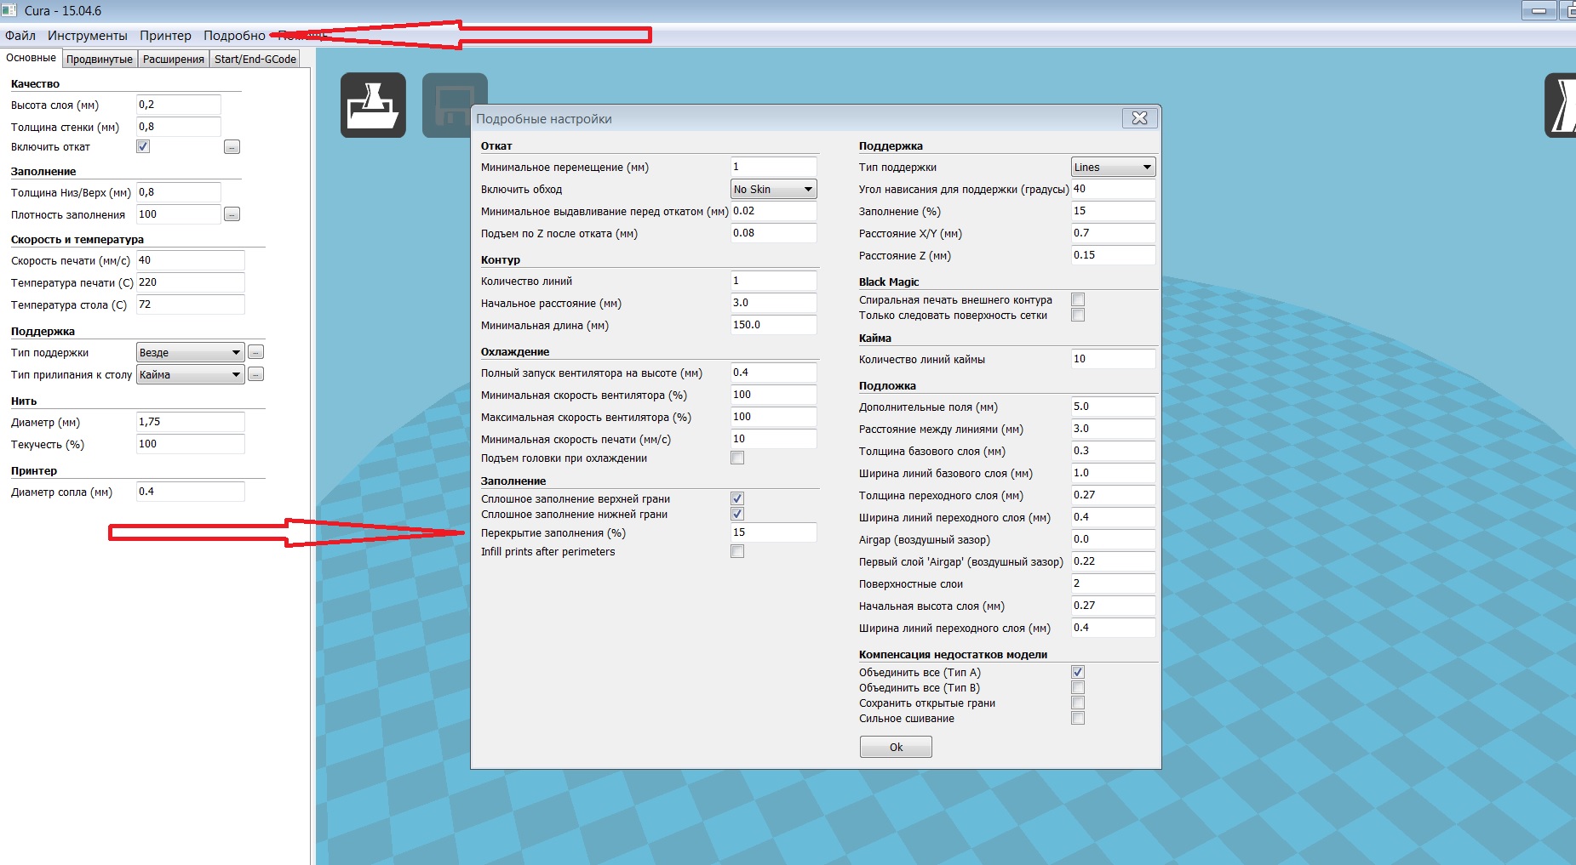Open main panel support dropdown showing Везде
The height and width of the screenshot is (865, 1576).
[x=191, y=352]
